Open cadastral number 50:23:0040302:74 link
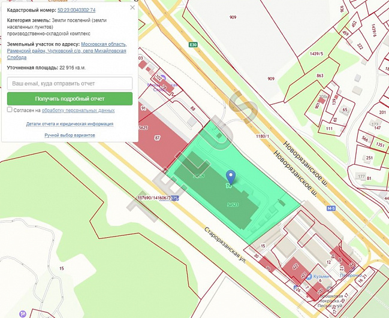This screenshot has height=318, width=389. 76,10
